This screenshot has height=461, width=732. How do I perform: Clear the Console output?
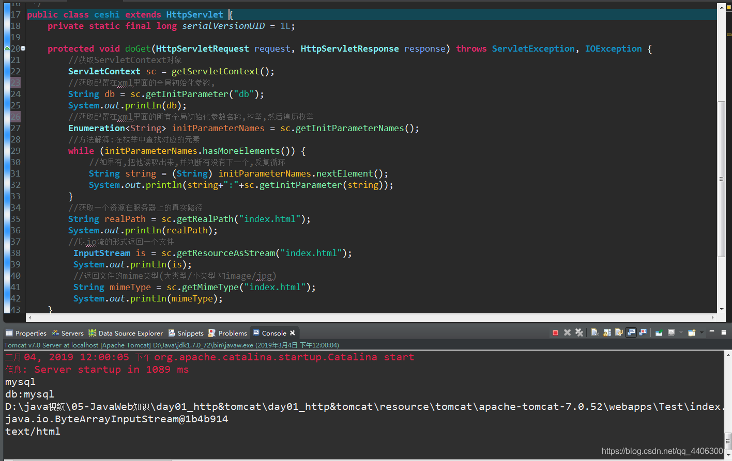pos(595,332)
